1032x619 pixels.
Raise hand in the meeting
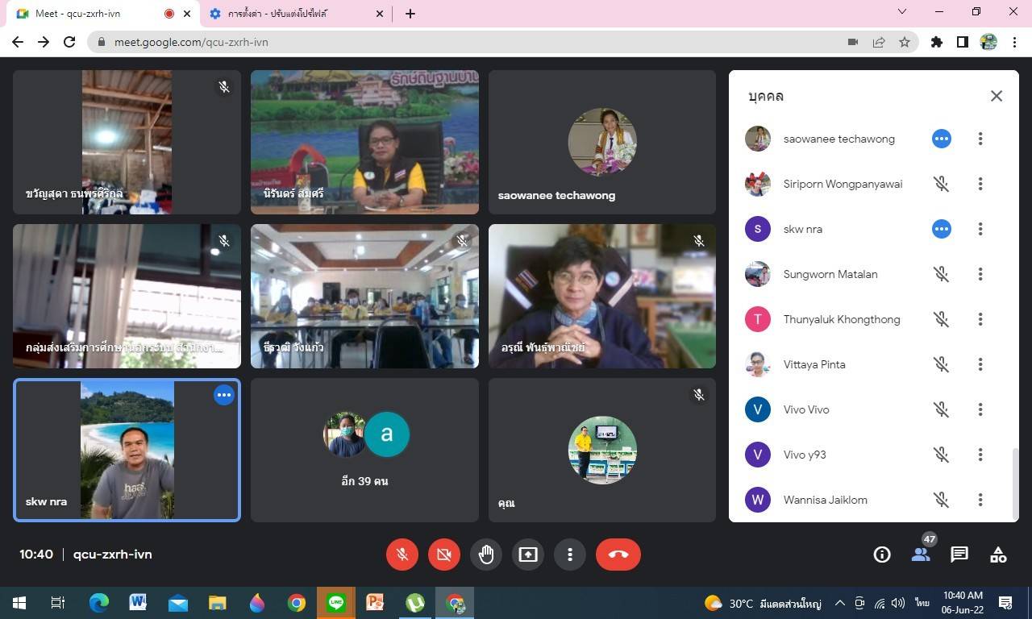pos(486,555)
